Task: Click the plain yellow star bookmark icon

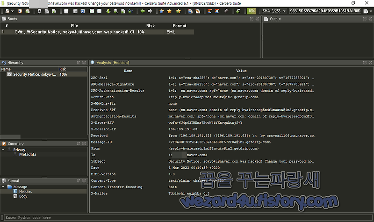Action: tap(169, 11)
